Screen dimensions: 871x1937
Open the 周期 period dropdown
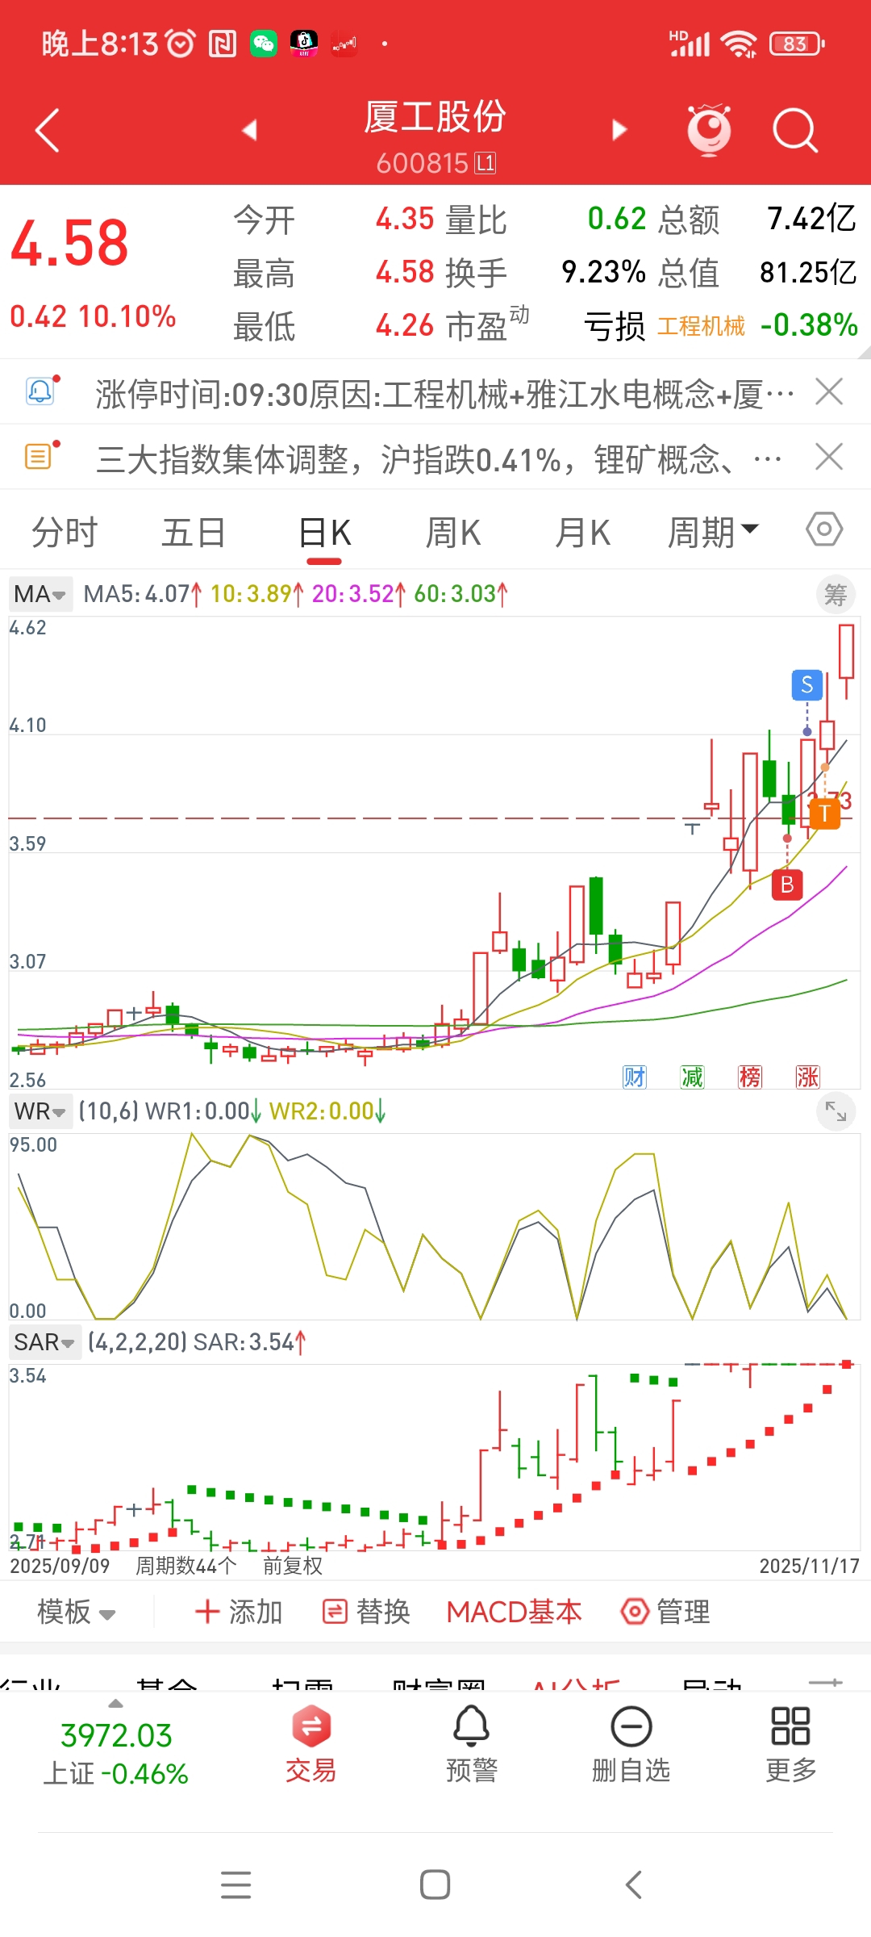(713, 533)
